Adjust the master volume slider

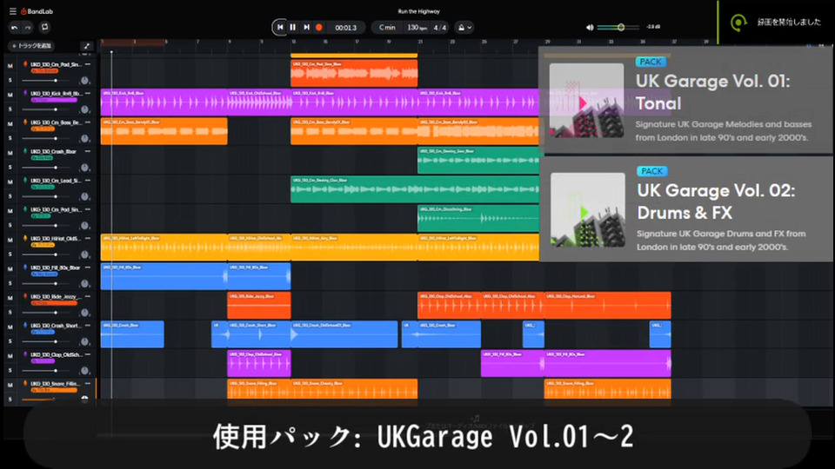pyautogui.click(x=618, y=27)
